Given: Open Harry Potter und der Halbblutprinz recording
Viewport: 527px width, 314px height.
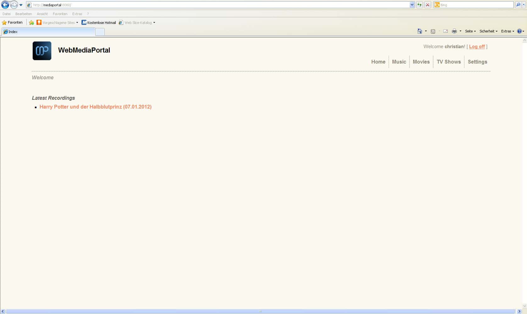Looking at the screenshot, I should 95,107.
